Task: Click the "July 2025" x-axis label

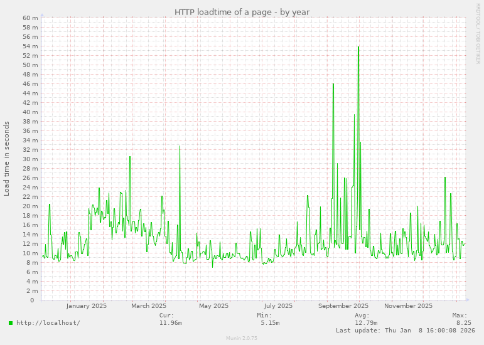Action: (x=278, y=306)
